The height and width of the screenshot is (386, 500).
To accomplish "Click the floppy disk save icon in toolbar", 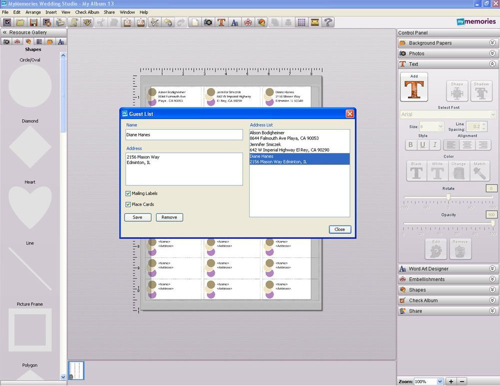I will 33,22.
